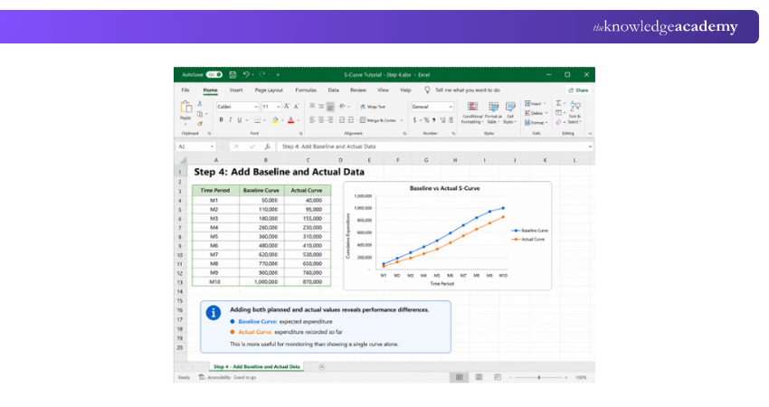
Task: Click the red Font Color button
Action: [x=290, y=120]
